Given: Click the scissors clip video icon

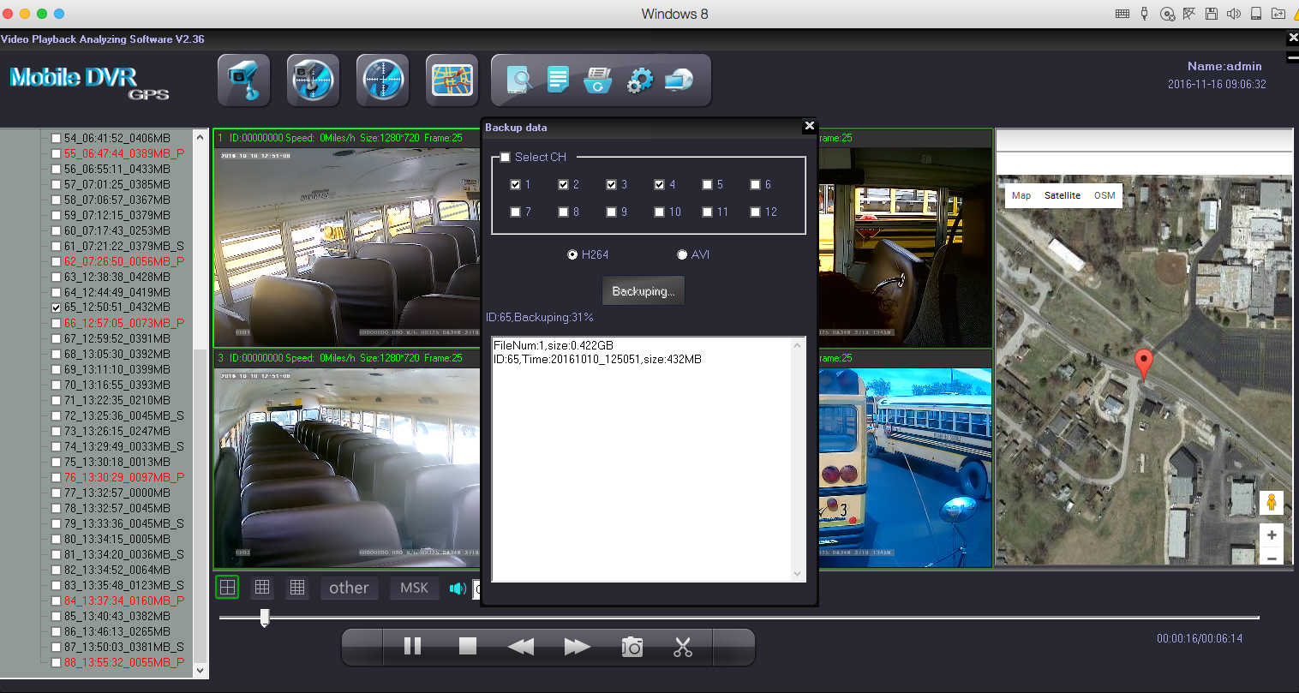Looking at the screenshot, I should coord(683,647).
